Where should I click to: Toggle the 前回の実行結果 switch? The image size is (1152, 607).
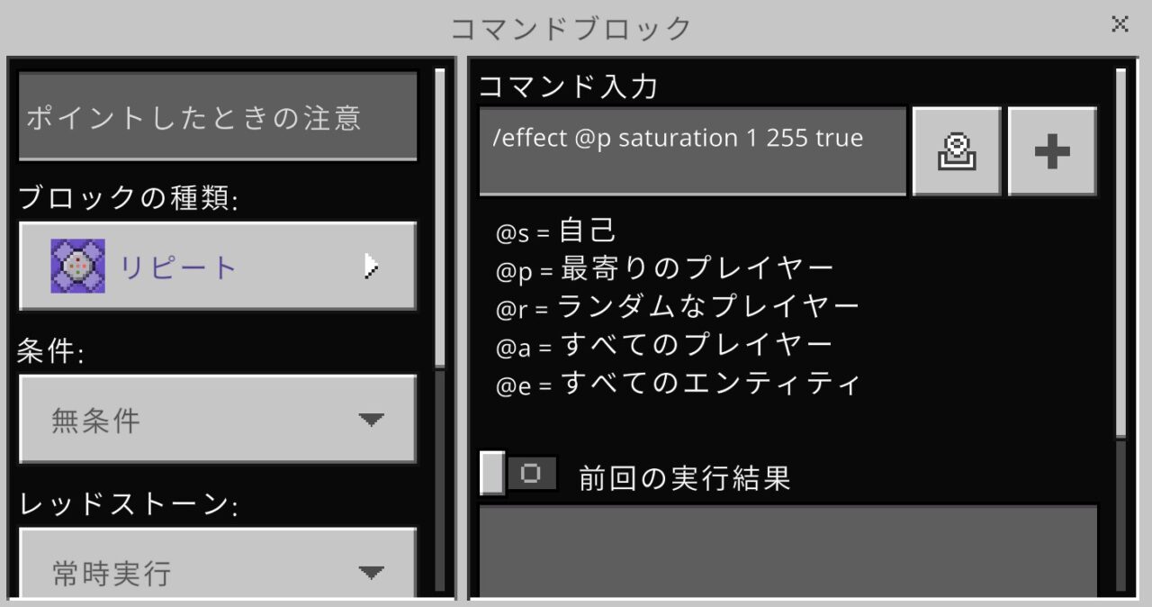click(518, 474)
